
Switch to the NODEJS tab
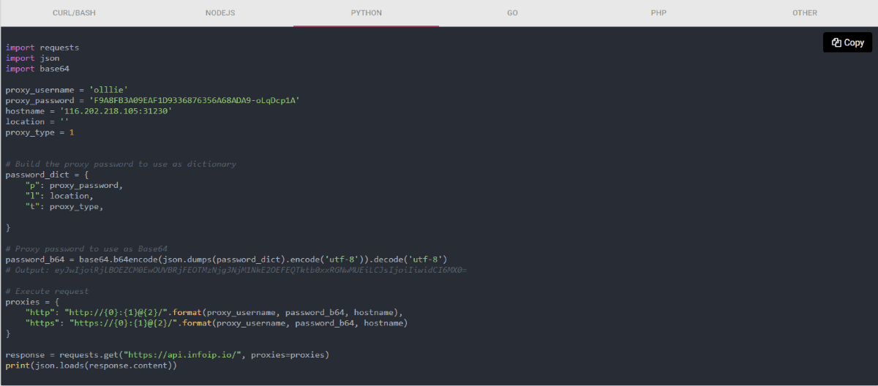[219, 13]
